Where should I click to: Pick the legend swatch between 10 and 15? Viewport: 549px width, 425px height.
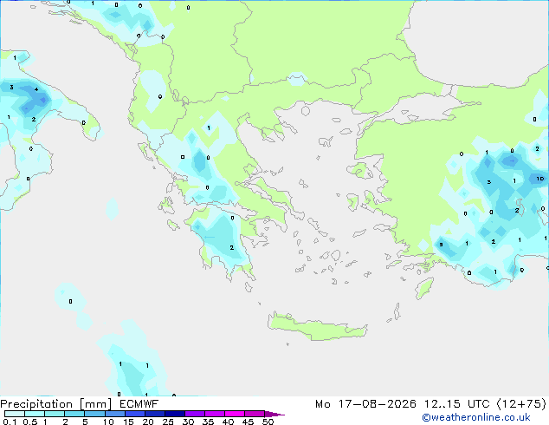coord(114,414)
